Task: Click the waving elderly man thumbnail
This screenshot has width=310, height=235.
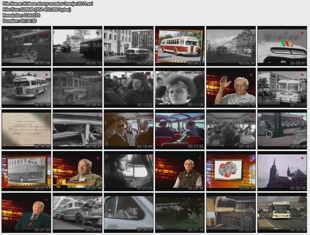Action: coord(231,88)
